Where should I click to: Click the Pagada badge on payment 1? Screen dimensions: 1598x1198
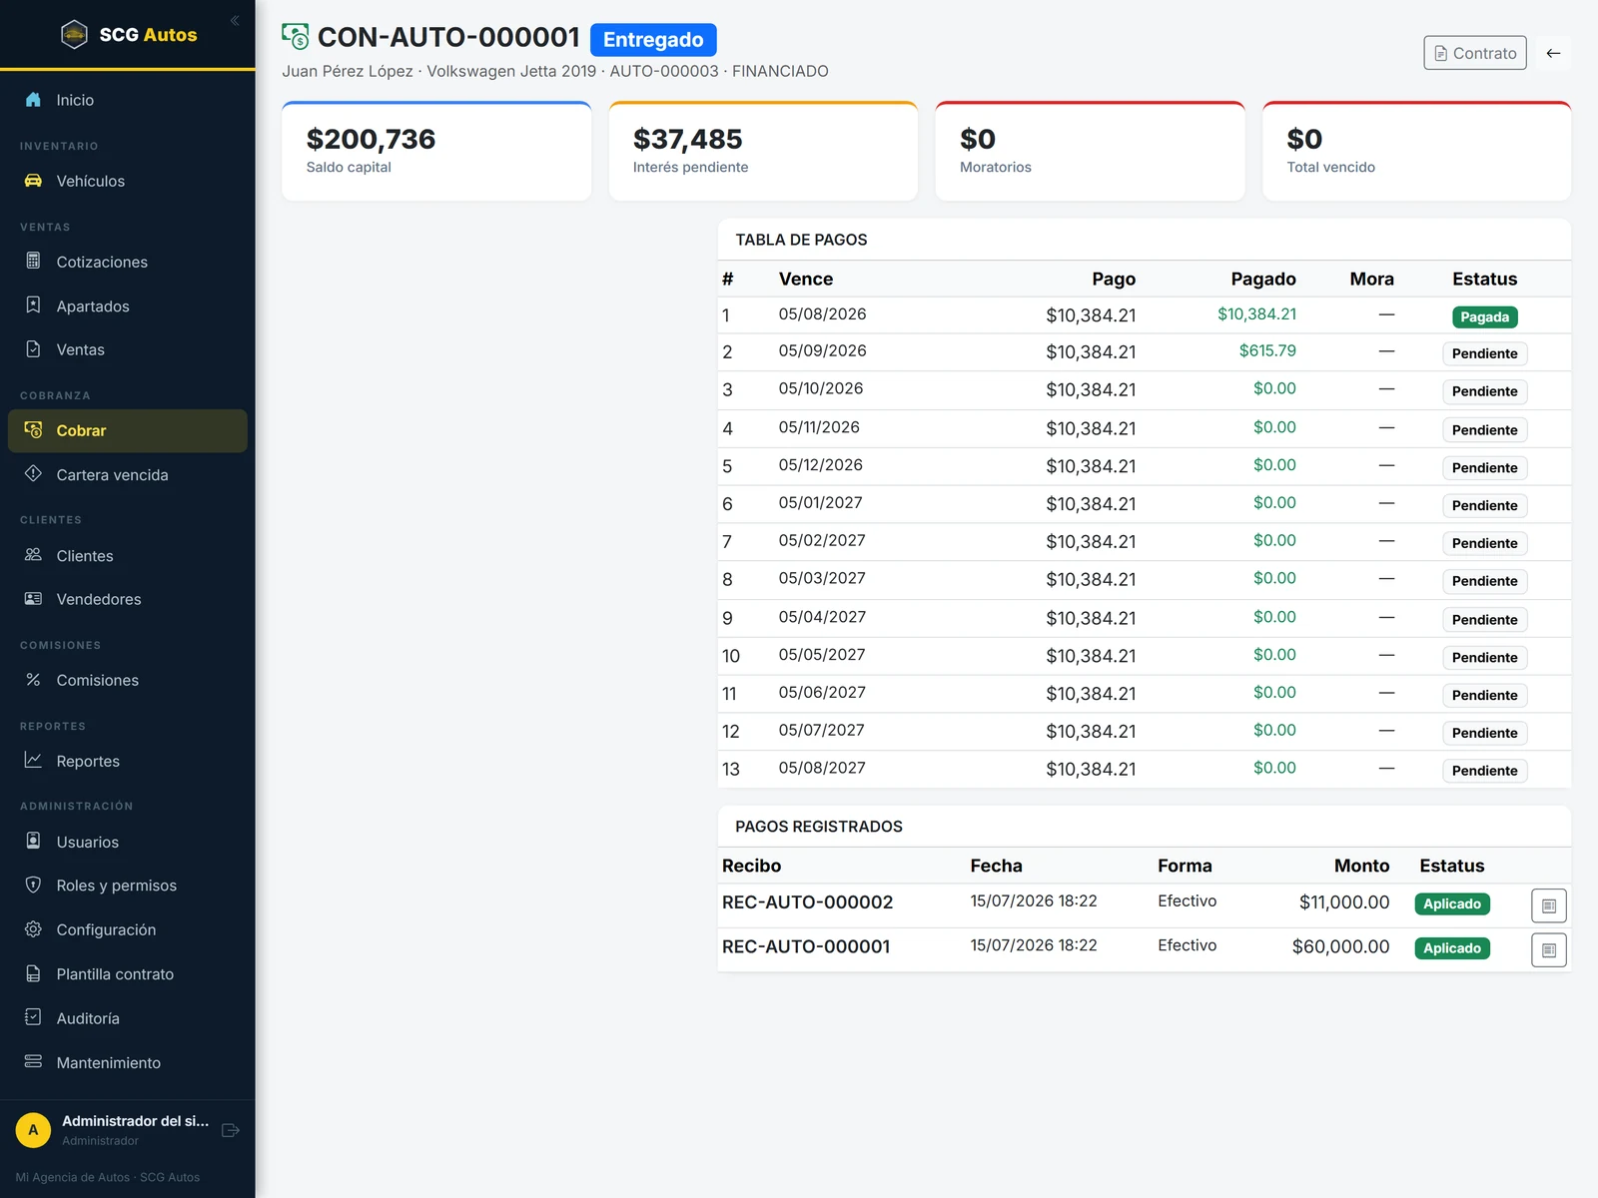click(x=1484, y=316)
